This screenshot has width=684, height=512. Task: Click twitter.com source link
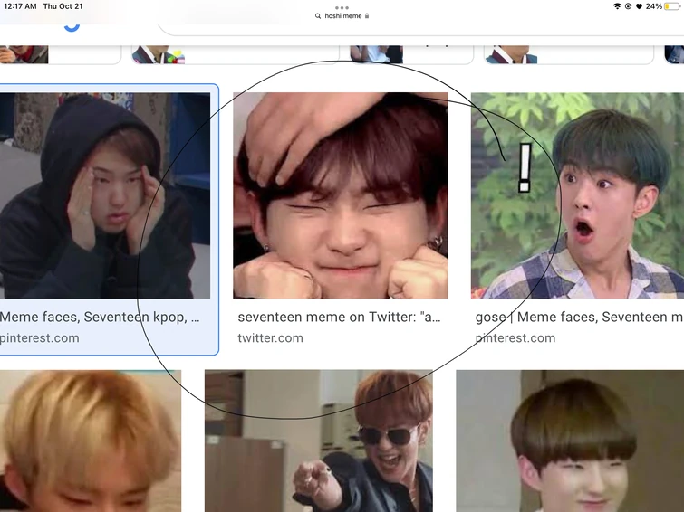271,338
